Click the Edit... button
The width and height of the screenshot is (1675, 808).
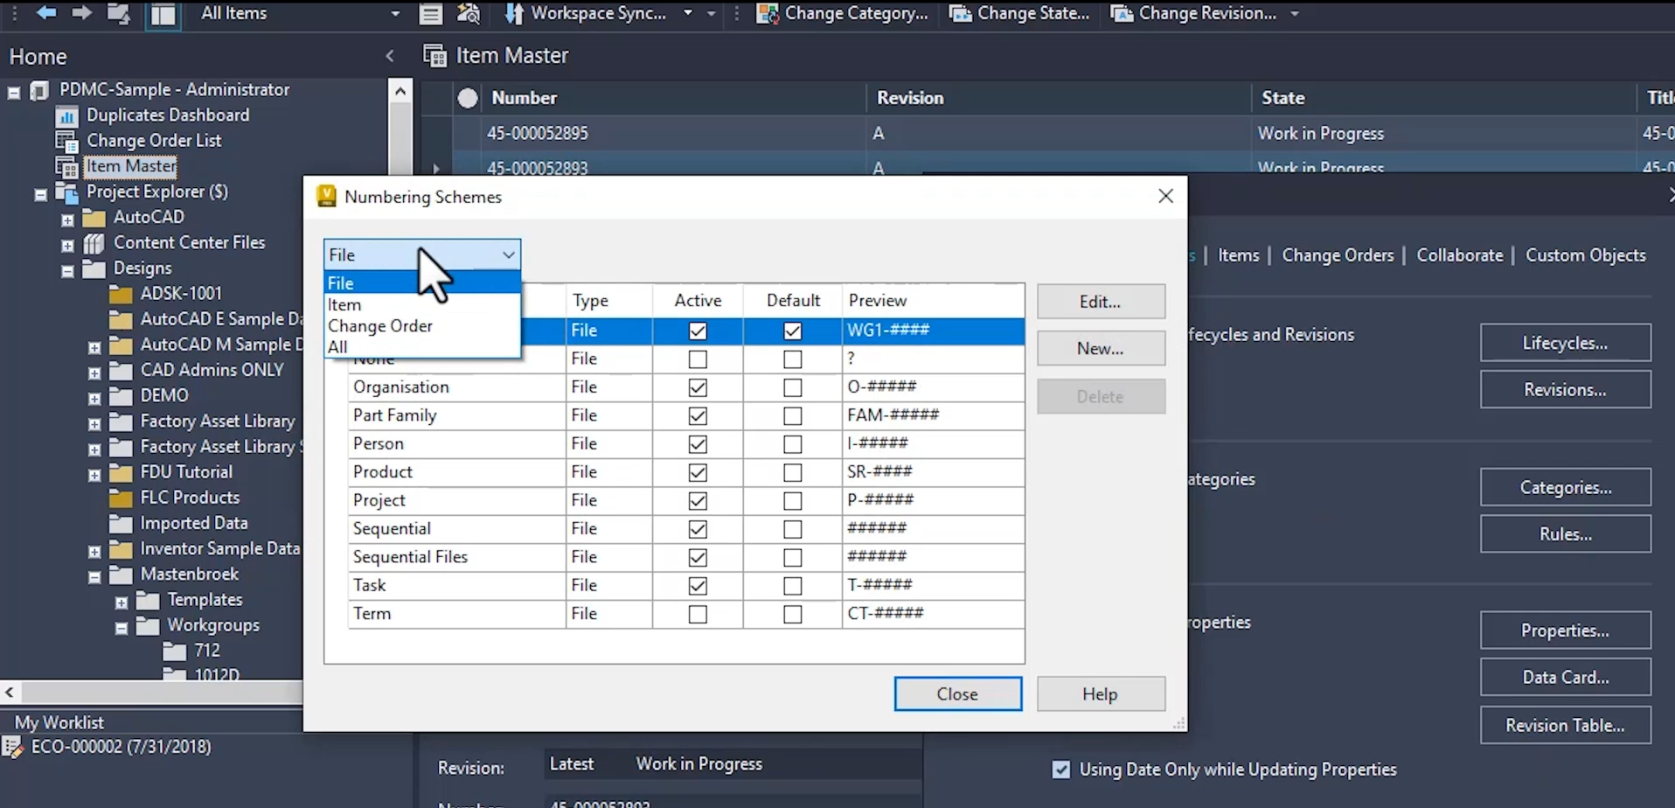(1101, 302)
